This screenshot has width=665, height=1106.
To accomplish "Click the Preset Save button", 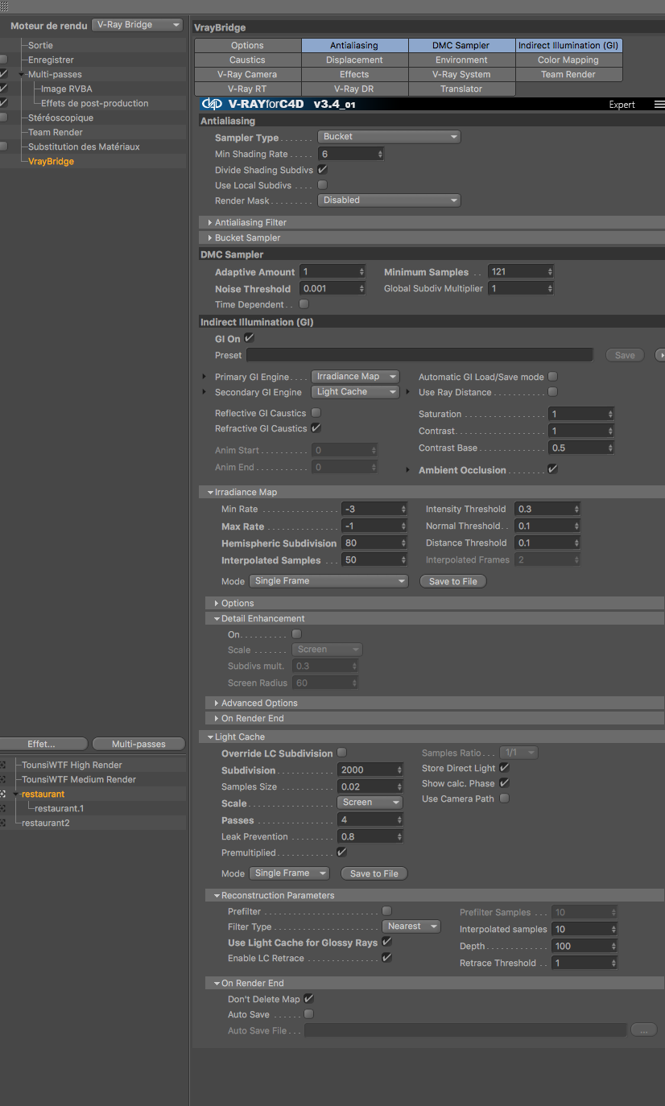I will click(x=625, y=355).
